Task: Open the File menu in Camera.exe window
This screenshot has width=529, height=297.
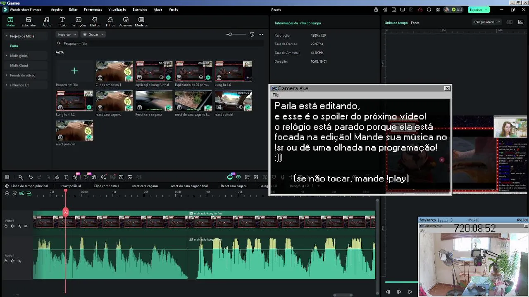Action: (276, 95)
